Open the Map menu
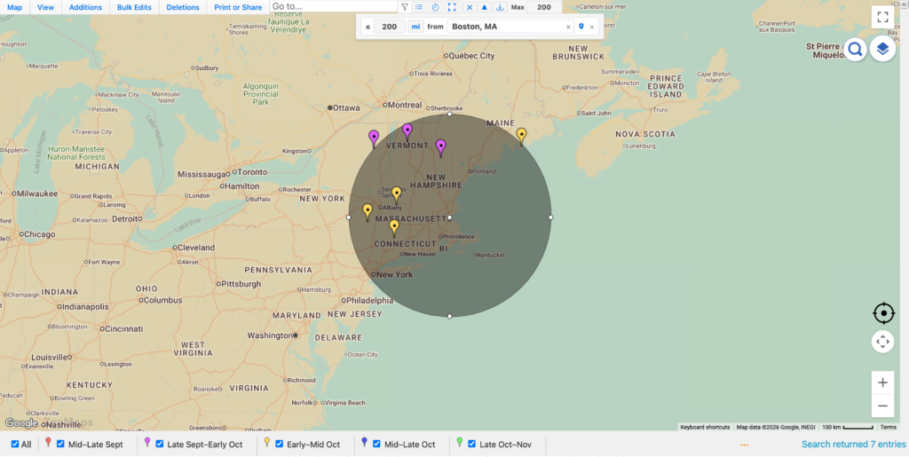Viewport: 909px width, 457px height. coord(14,7)
